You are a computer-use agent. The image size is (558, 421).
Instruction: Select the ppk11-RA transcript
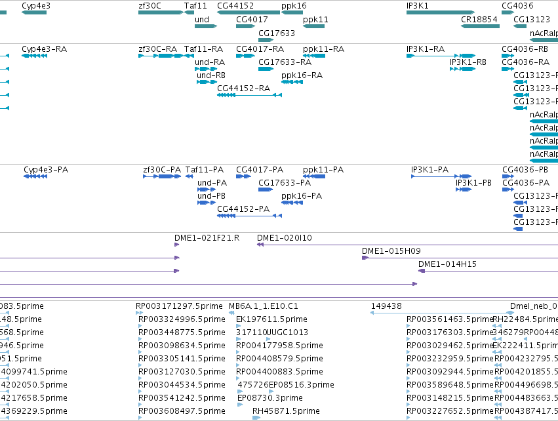tap(314, 56)
